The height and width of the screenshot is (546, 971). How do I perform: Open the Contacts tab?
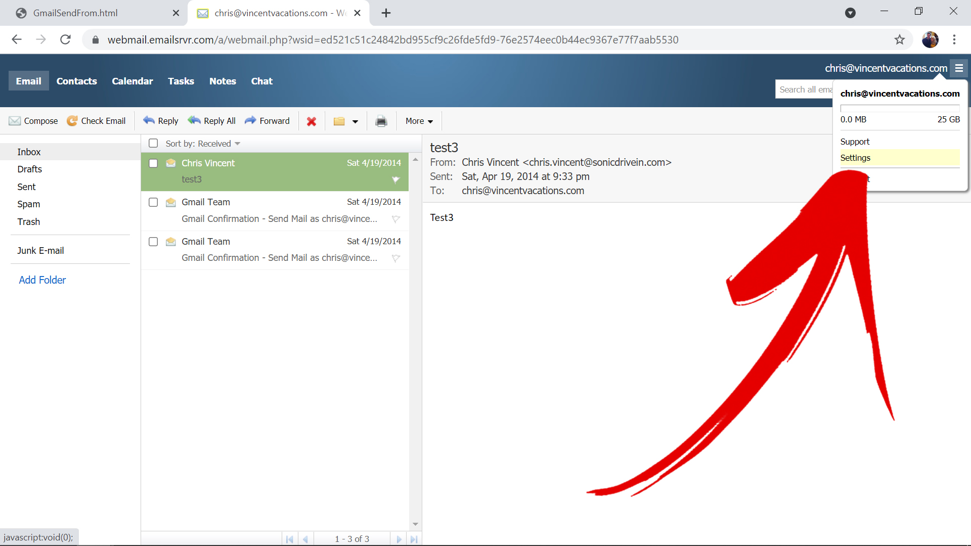76,81
